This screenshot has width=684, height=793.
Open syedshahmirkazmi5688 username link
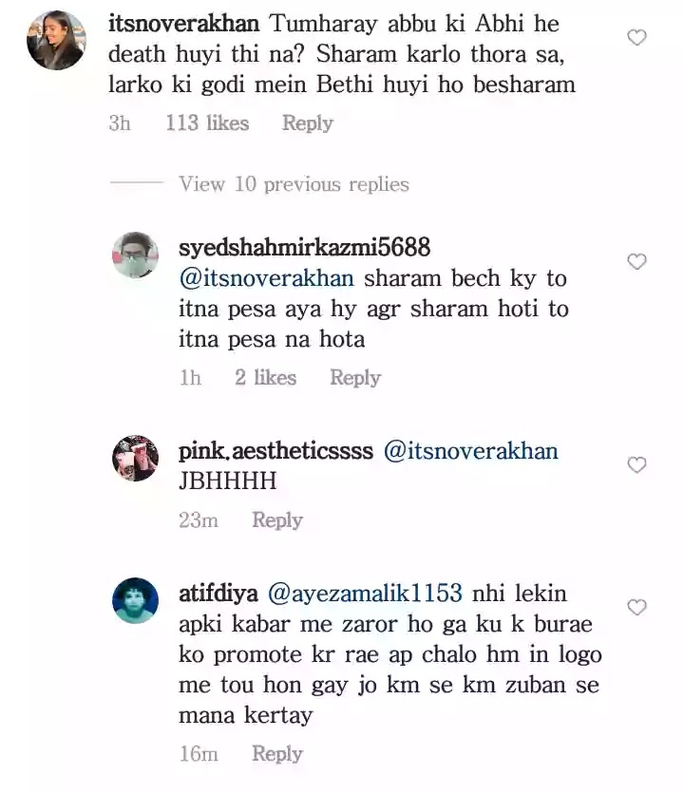click(x=305, y=247)
